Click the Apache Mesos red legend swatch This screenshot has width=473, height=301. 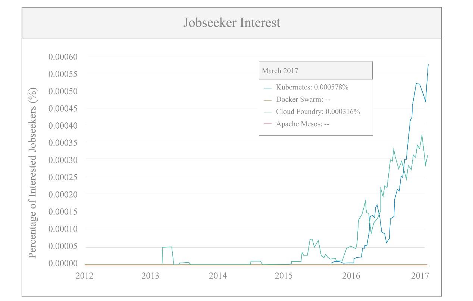[x=267, y=124]
